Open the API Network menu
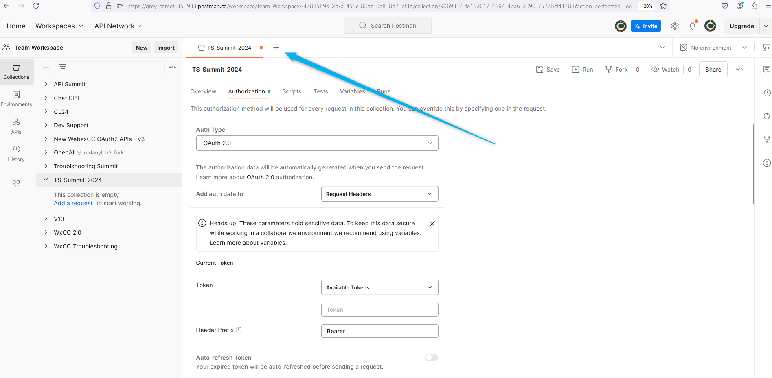The height and width of the screenshot is (378, 772). tap(118, 26)
